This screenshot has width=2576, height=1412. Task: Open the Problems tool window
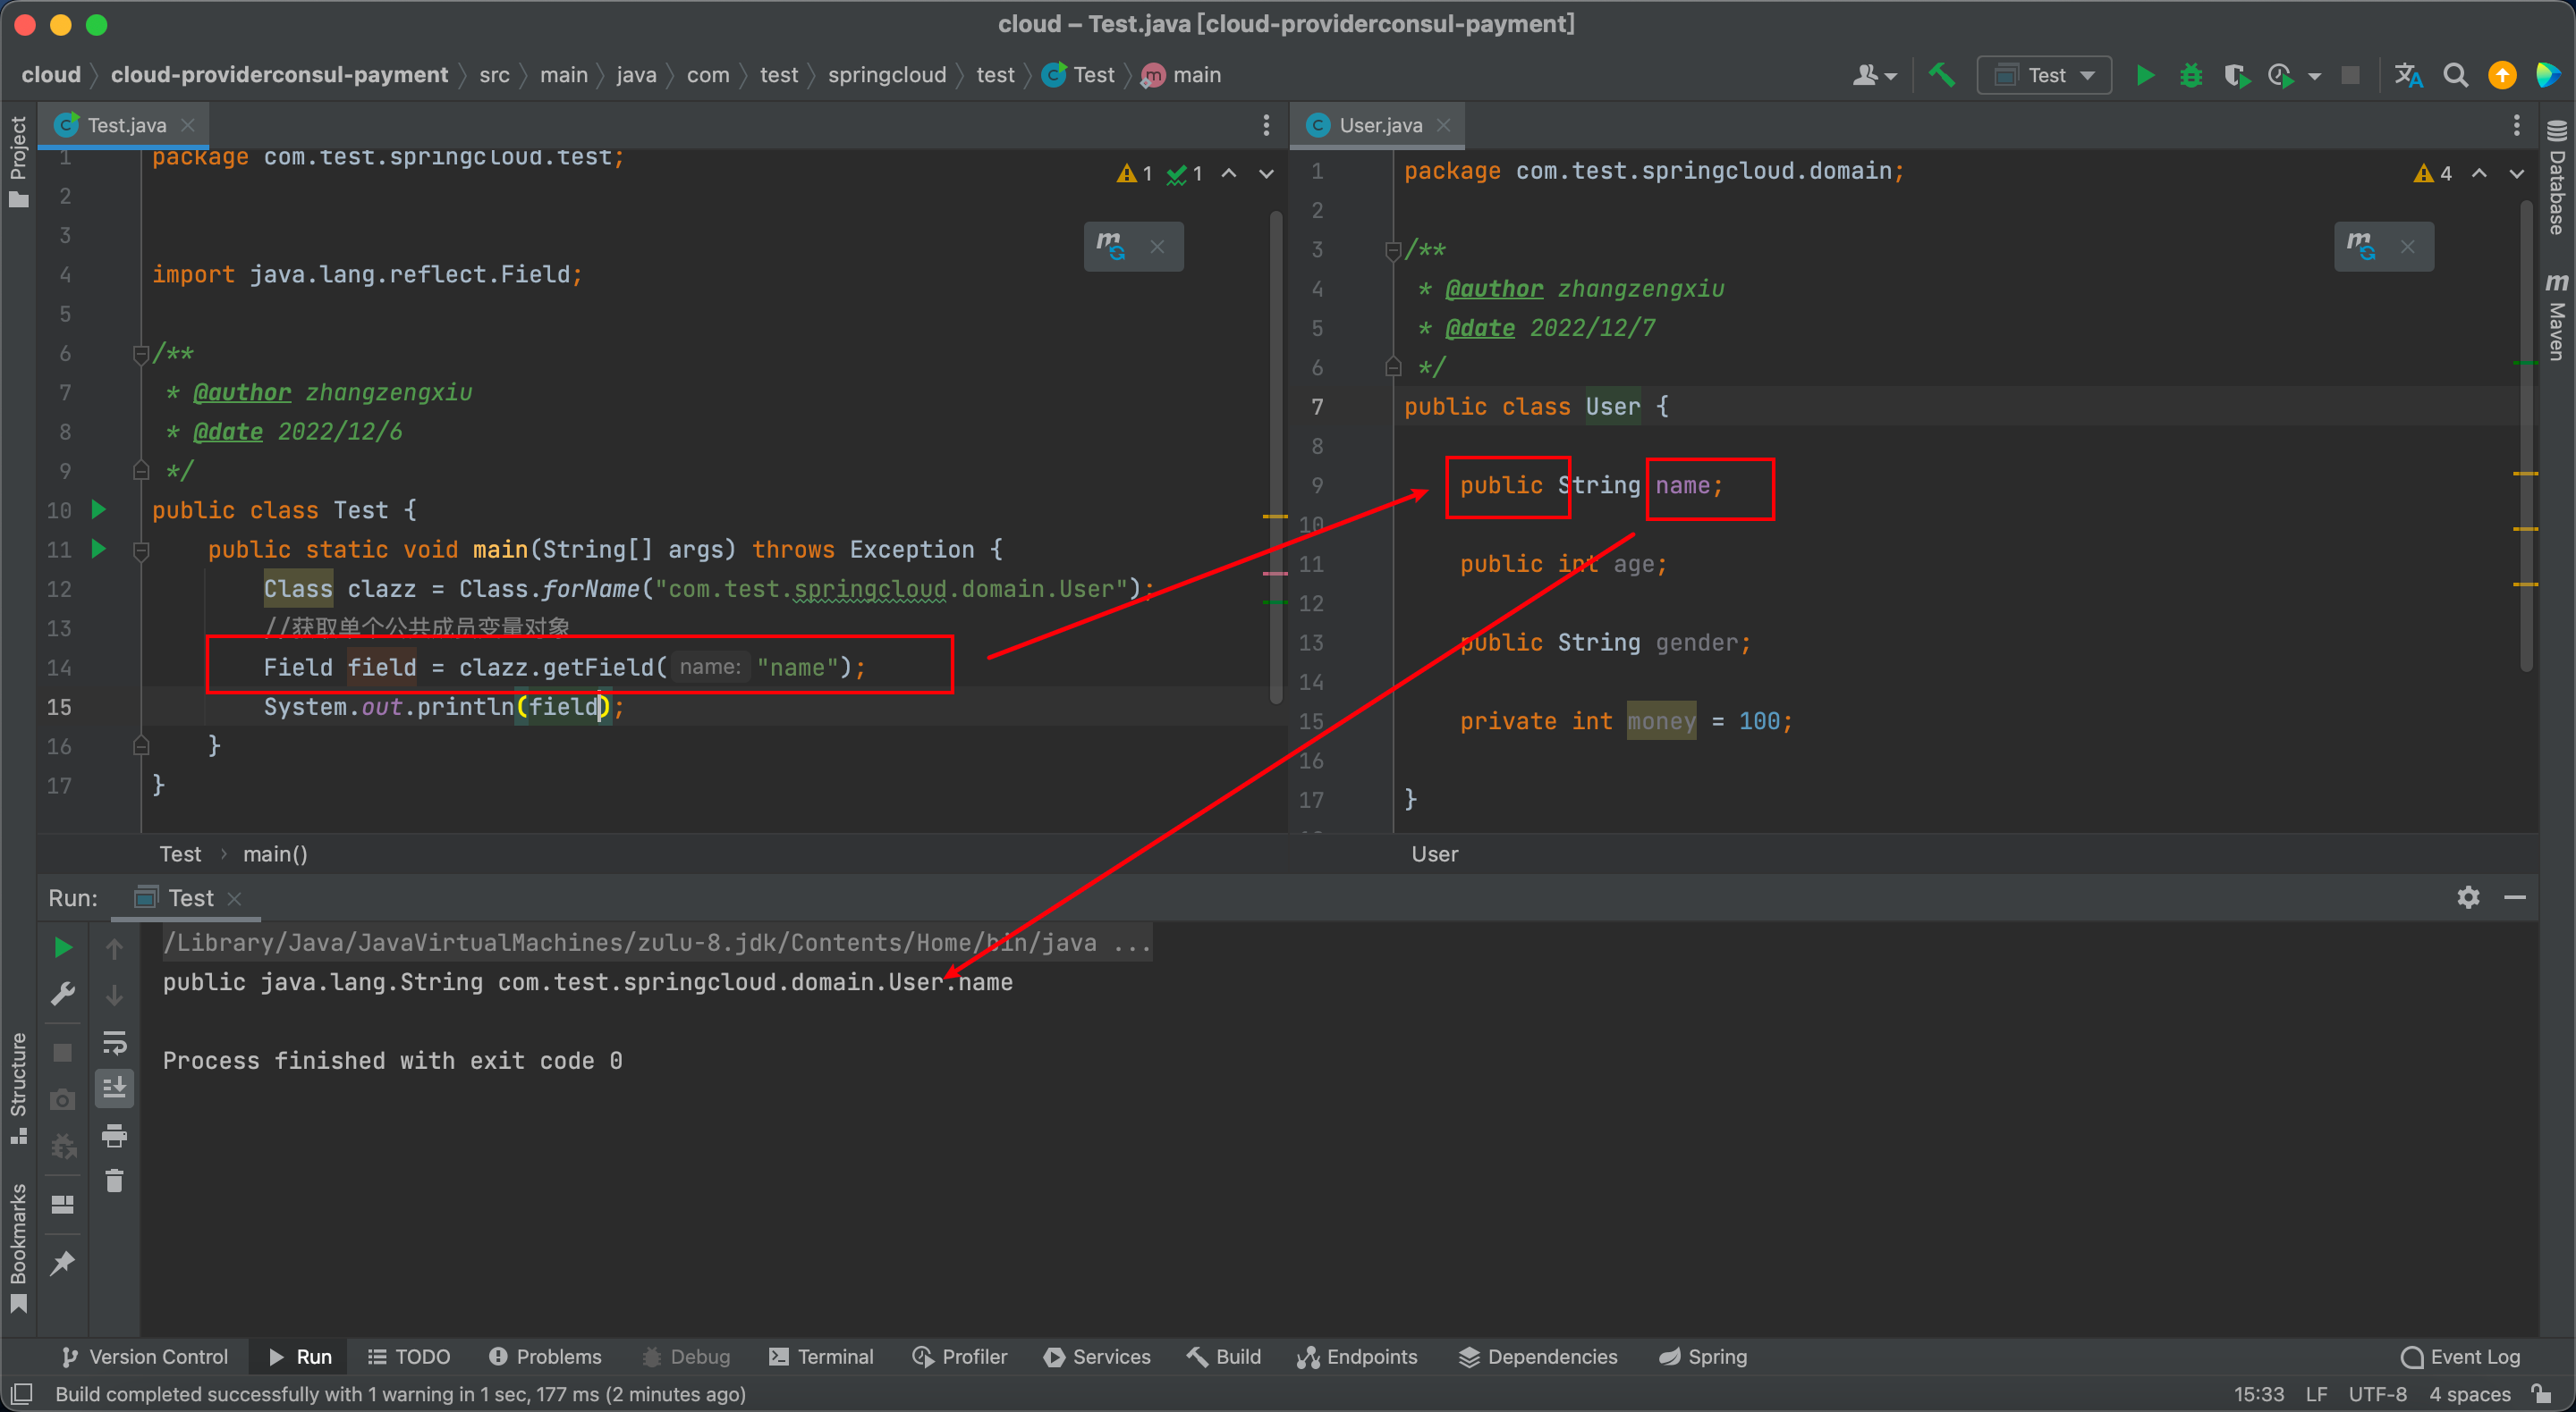pos(545,1356)
